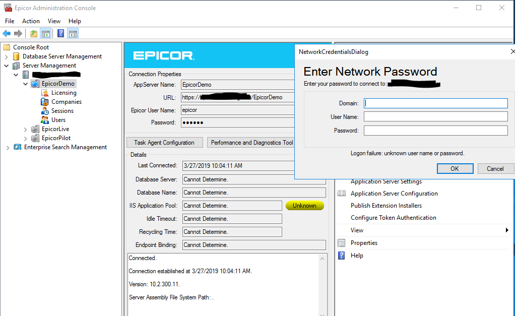Click the Domain input field
The image size is (516, 316).
coord(436,103)
